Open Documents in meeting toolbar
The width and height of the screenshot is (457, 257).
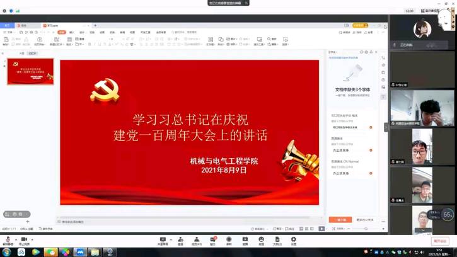tap(277, 241)
